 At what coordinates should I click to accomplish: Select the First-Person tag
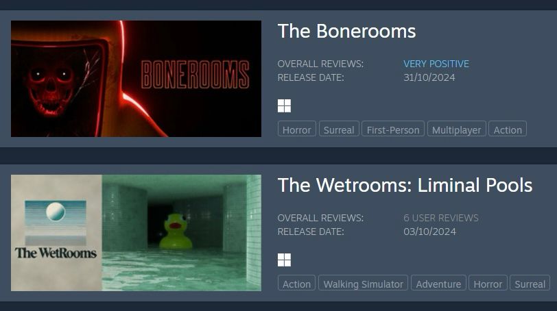click(x=393, y=129)
